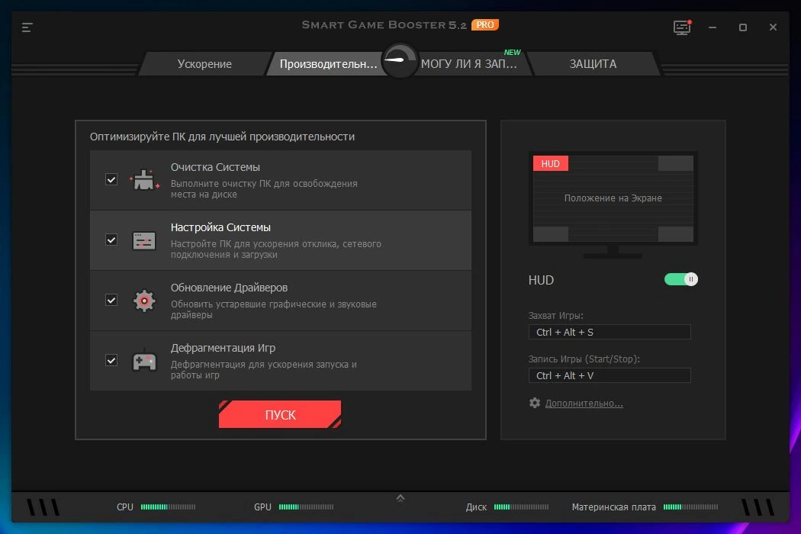This screenshot has width=801, height=534.
Task: Minimize the Smart Game Booster window
Action: 713,27
